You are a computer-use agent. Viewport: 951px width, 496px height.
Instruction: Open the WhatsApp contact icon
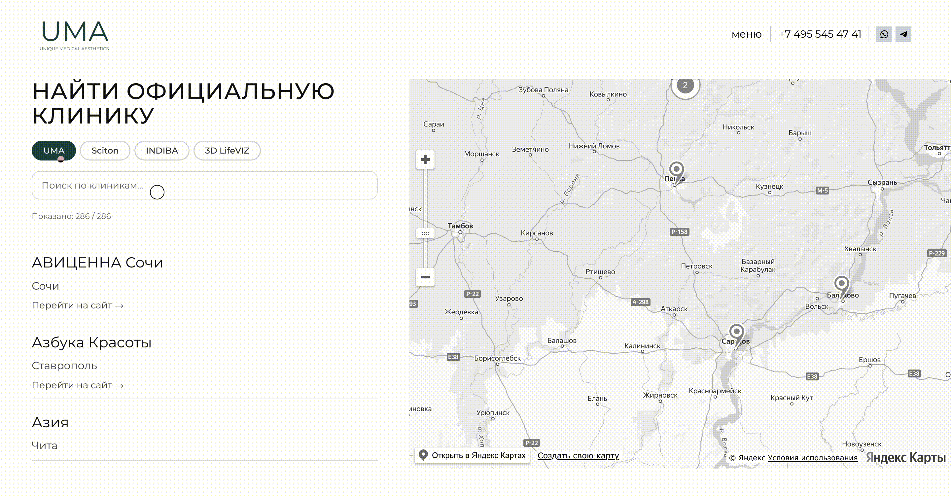884,34
